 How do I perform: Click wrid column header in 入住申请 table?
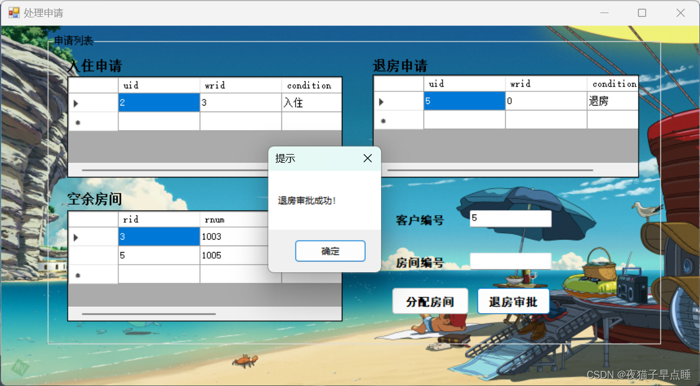(241, 85)
